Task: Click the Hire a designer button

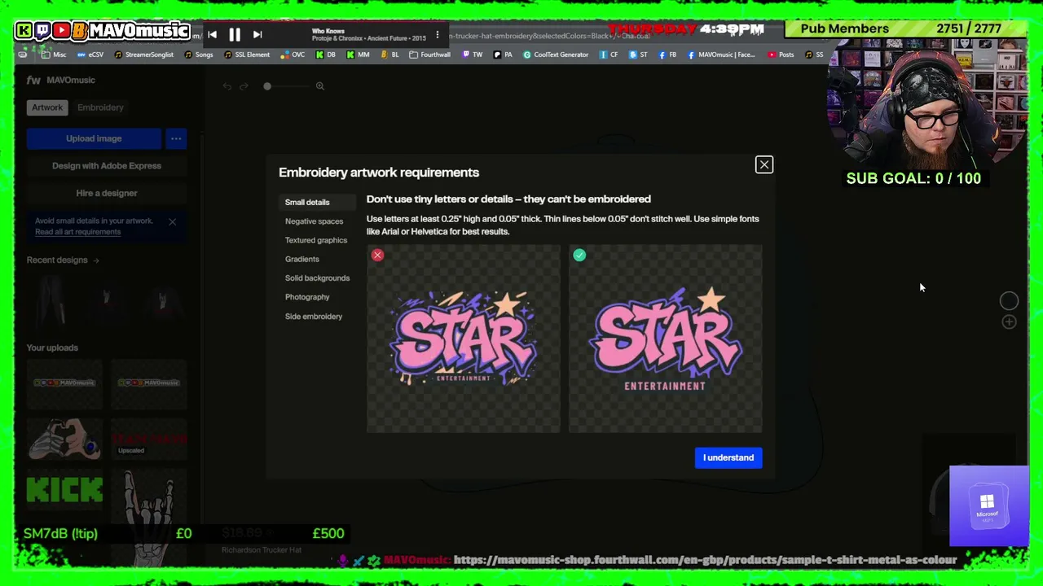Action: [x=107, y=194]
